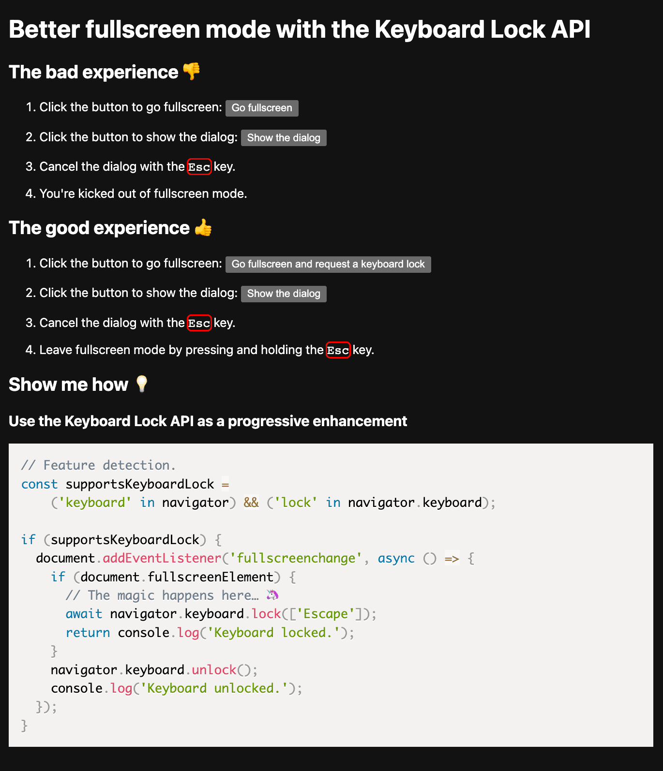Image resolution: width=663 pixels, height=771 pixels.
Task: Click the Esc key in good experience step 3
Action: (199, 323)
